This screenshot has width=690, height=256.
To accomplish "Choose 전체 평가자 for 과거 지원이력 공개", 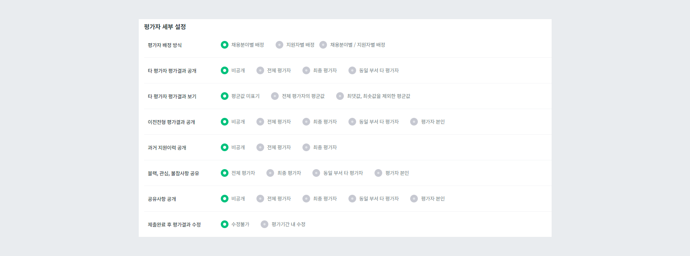I will 260,147.
